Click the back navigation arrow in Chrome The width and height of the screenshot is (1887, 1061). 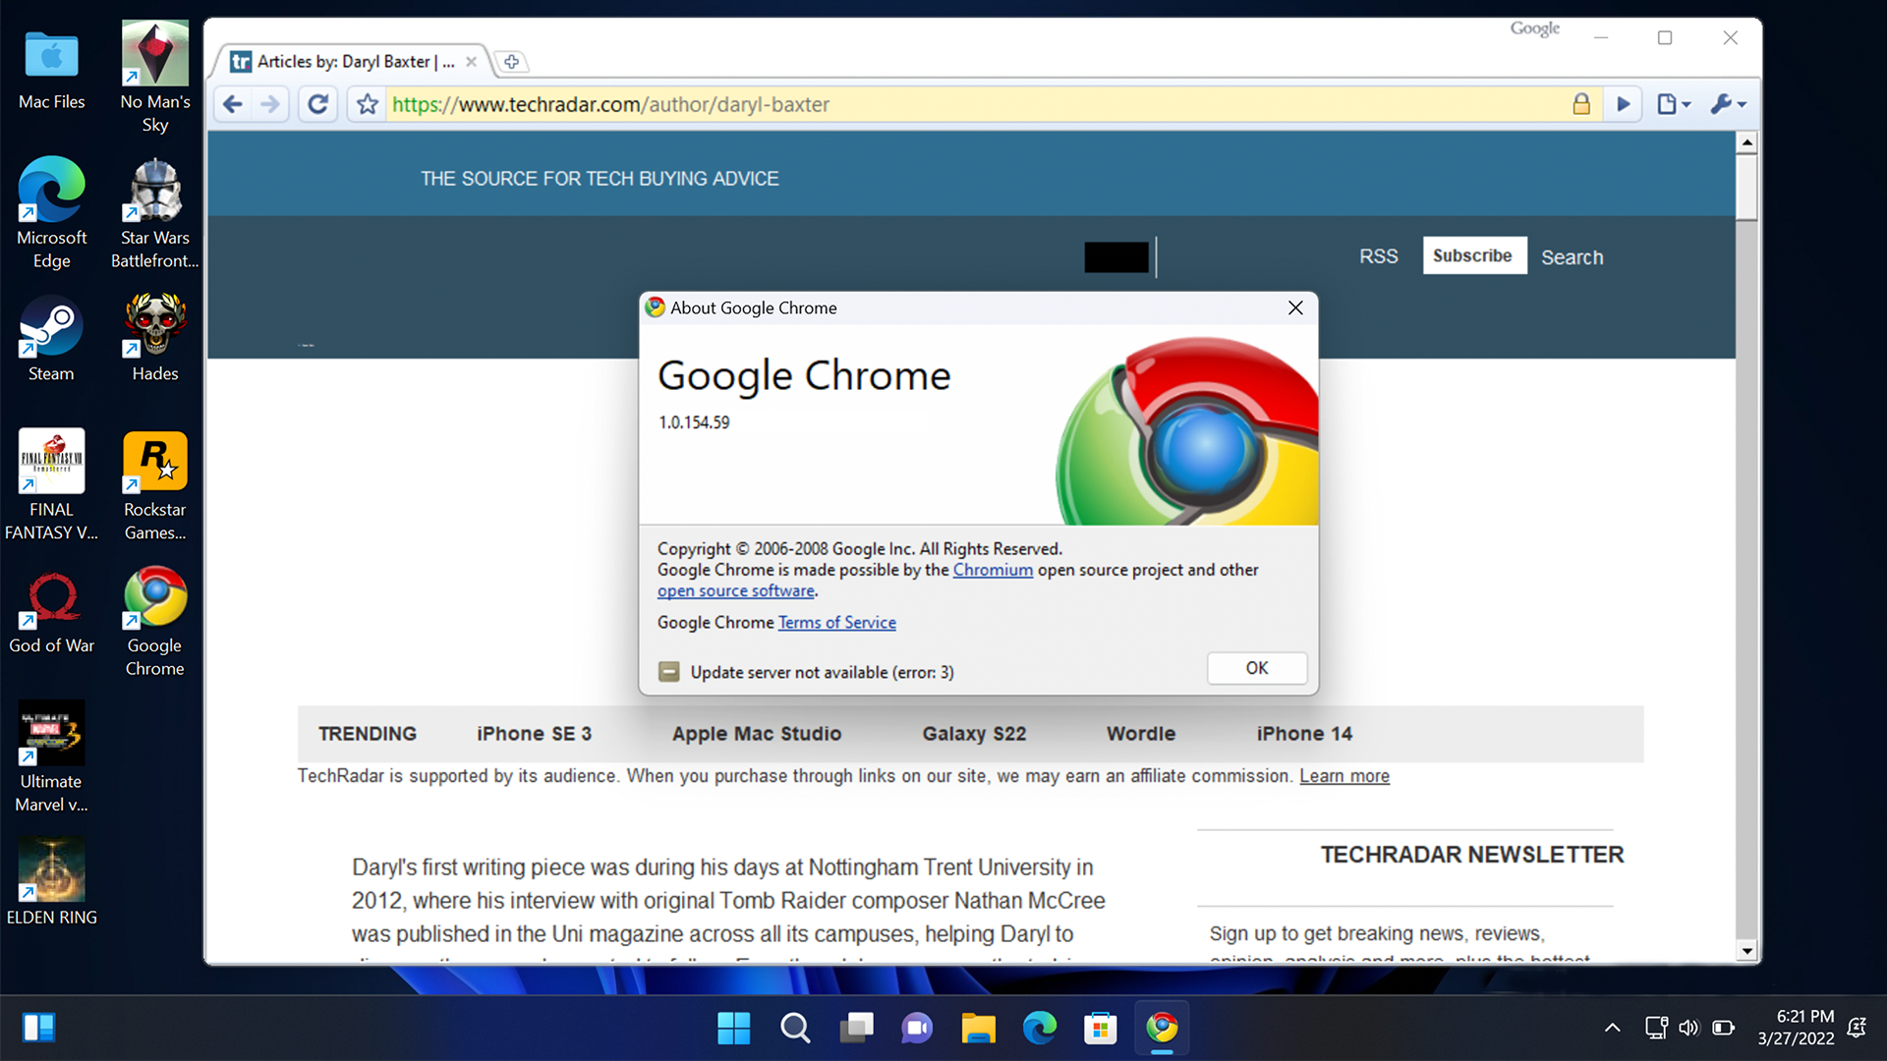(233, 103)
